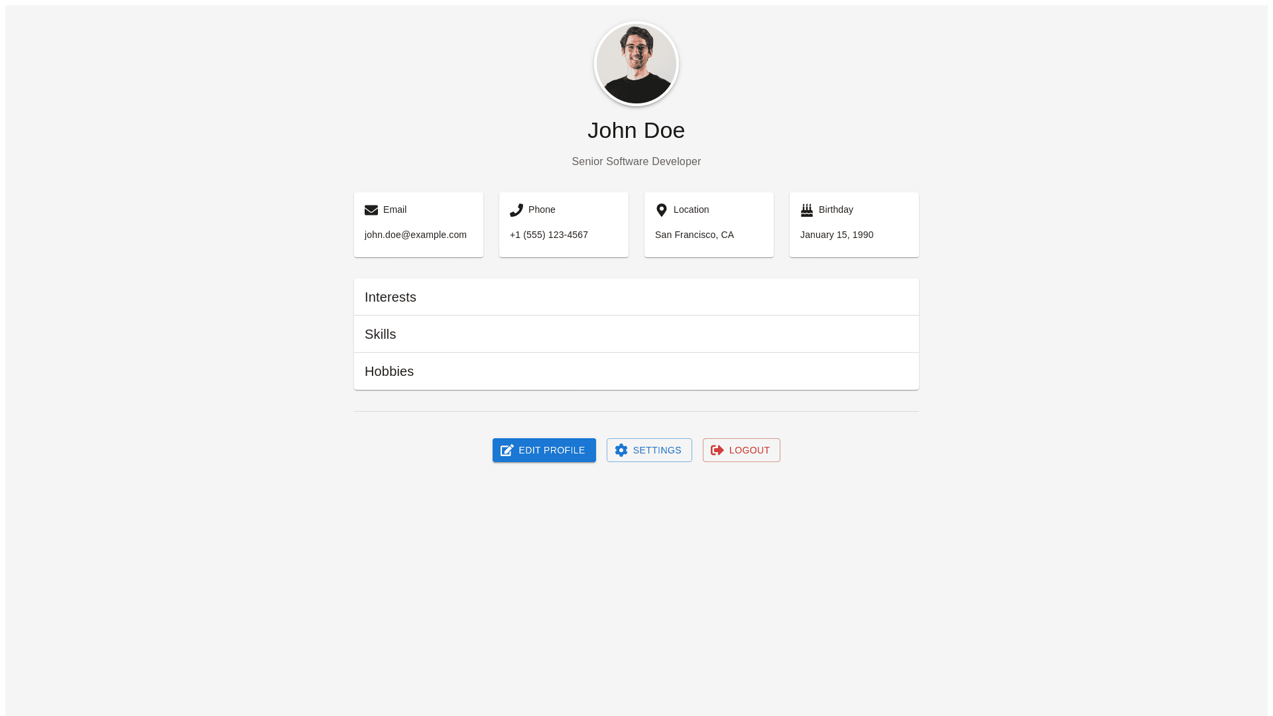Click the gear icon in Settings button

click(621, 451)
